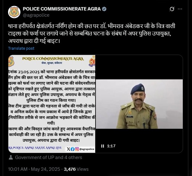This screenshot has width=192, height=176.
Task: Click the Translate post link
Action: (x=21, y=48)
